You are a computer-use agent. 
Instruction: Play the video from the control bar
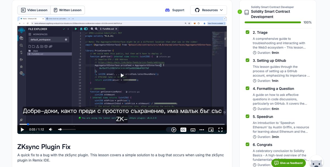[x=23, y=129]
